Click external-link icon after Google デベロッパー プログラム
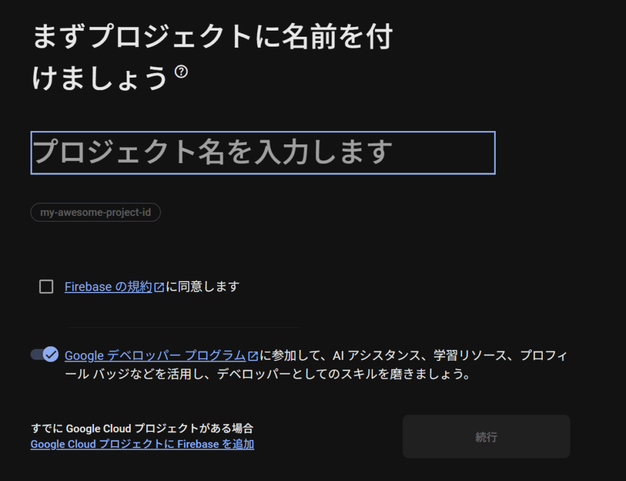The height and width of the screenshot is (481, 626). [252, 356]
